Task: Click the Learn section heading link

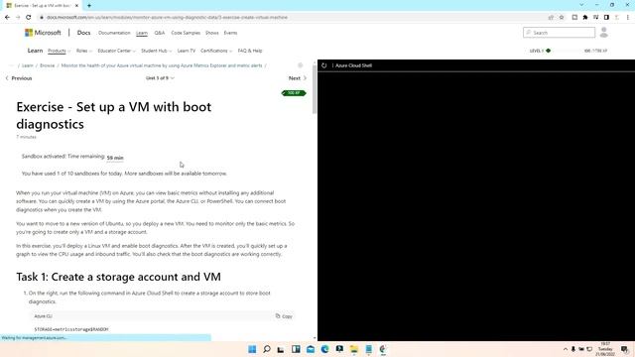Action: (35, 51)
